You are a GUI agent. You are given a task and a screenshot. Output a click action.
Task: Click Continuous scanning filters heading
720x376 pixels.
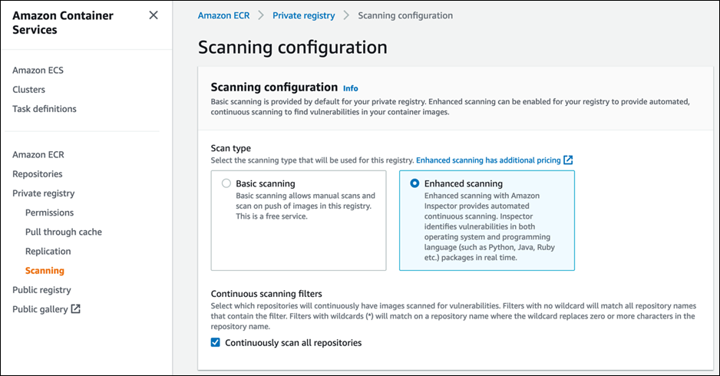266,294
